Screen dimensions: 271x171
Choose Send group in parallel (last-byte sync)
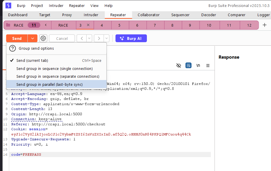(x=56, y=84)
